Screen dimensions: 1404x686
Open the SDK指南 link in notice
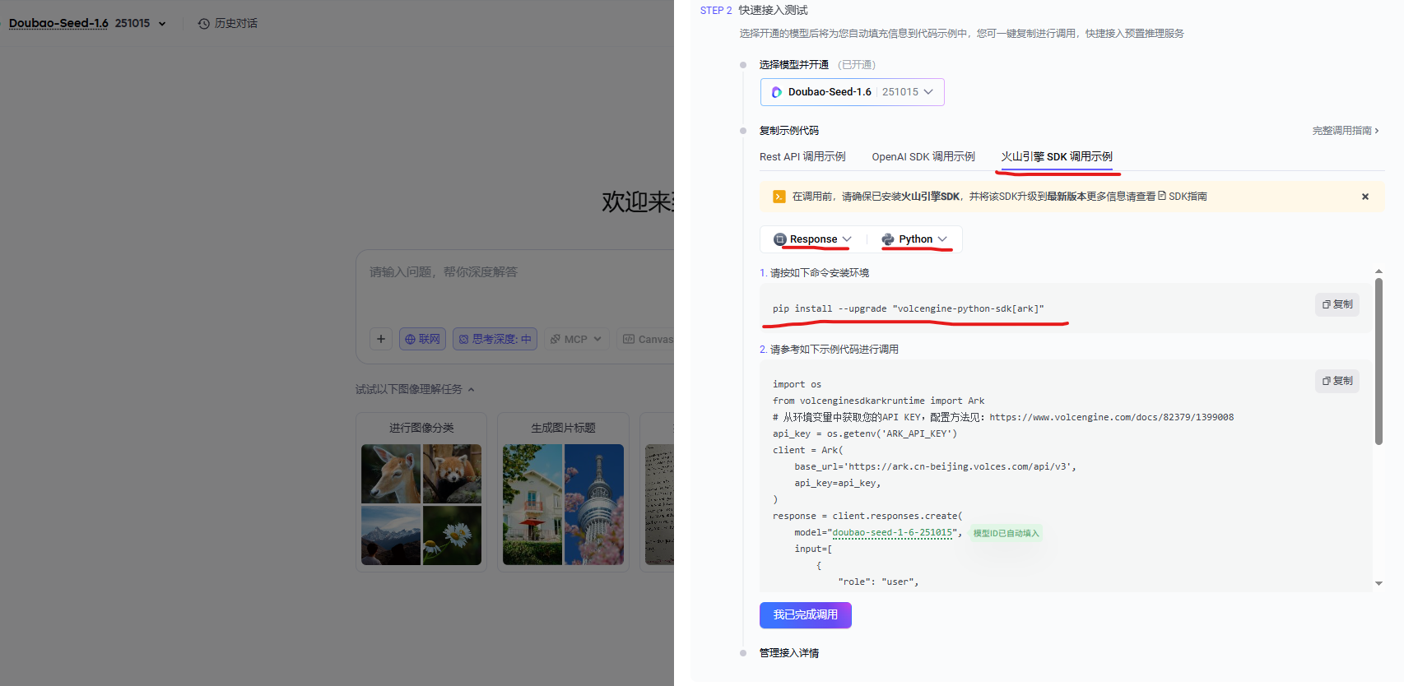tap(1182, 197)
